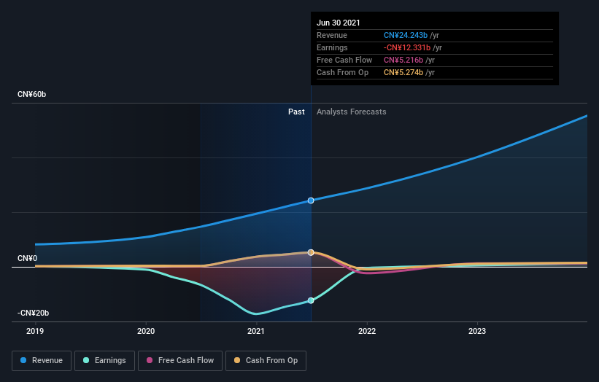Select the 2019 x-axis label
The width and height of the screenshot is (599, 382).
pos(35,331)
